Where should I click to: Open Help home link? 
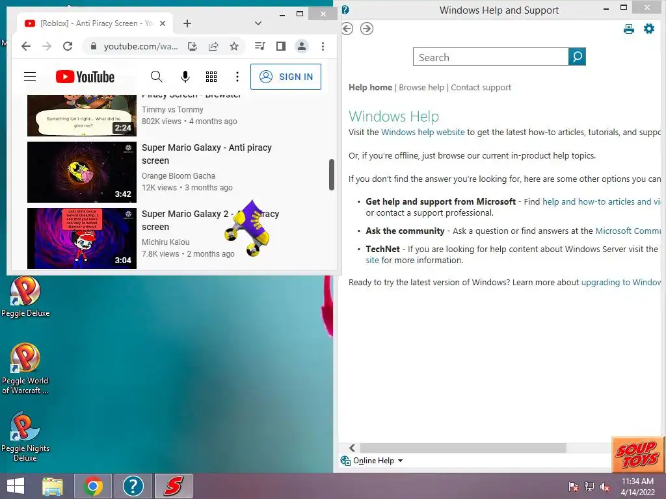click(x=370, y=87)
